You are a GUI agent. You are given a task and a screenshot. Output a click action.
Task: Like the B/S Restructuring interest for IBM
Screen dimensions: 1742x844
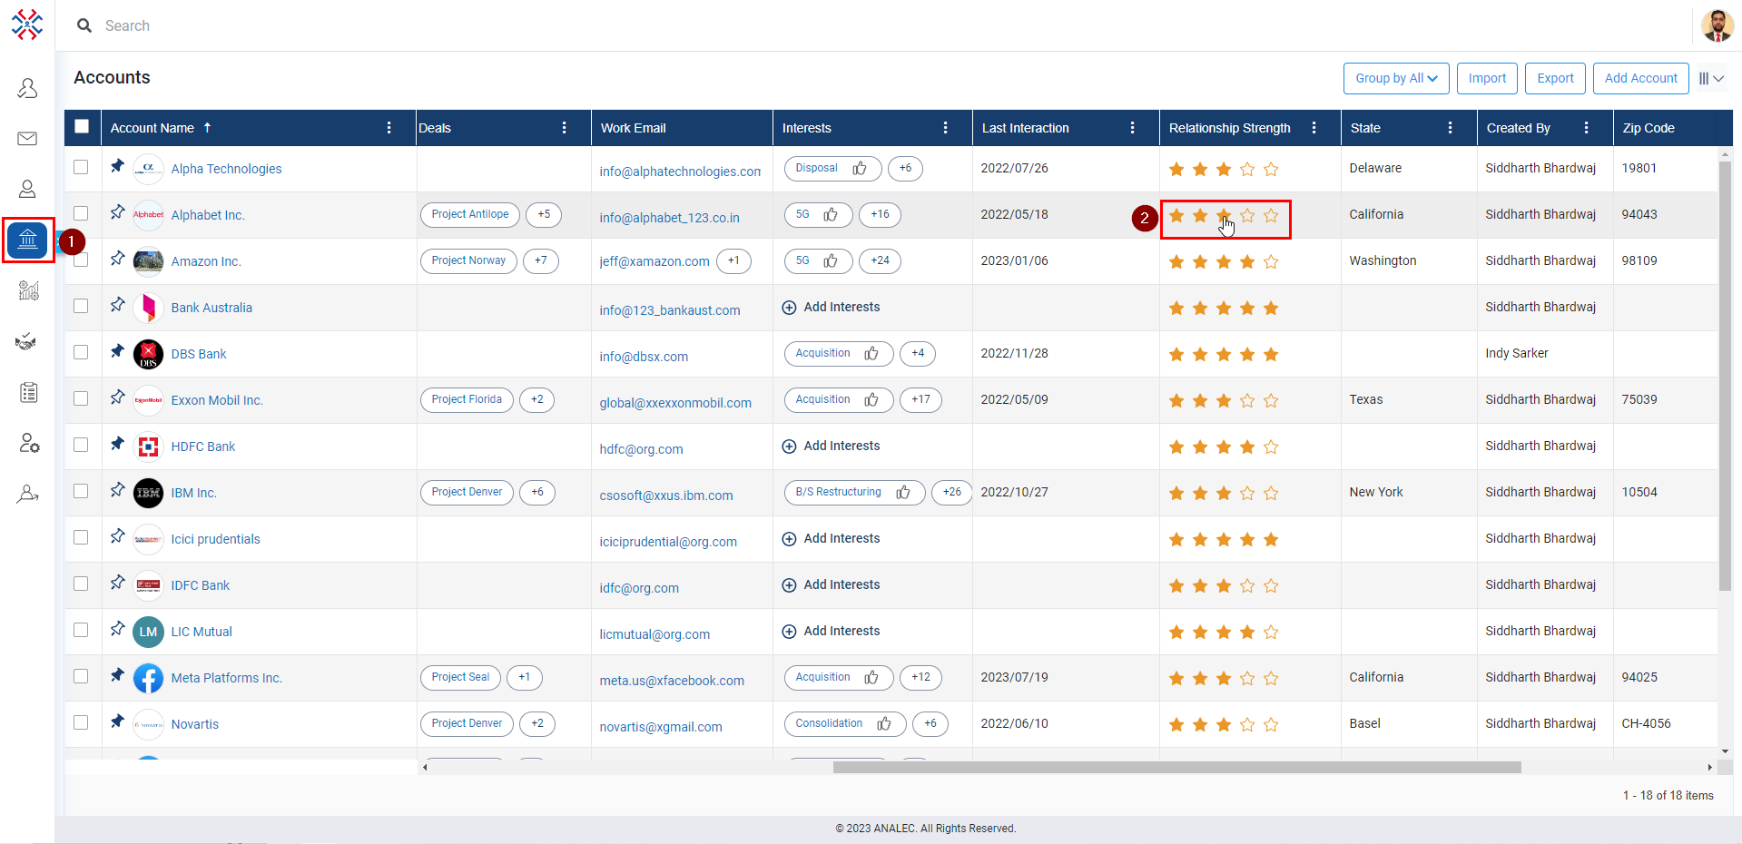(x=903, y=492)
